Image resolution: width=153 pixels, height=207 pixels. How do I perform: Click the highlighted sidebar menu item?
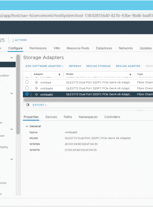[x=8, y=65]
